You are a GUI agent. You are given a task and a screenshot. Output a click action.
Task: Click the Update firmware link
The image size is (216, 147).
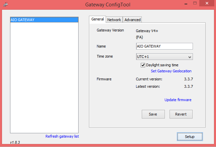pos(178,100)
